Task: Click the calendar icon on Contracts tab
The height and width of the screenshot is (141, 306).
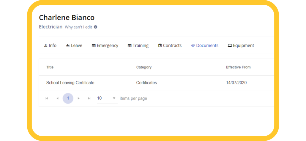Action: [x=160, y=45]
